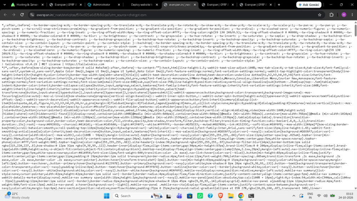Show hidden system tray icons
Image resolution: width=357 pixels, height=201 pixels.
coord(294,196)
